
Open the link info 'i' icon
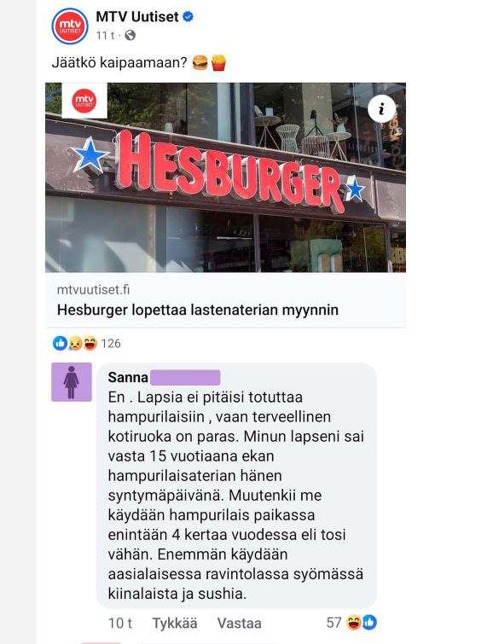(381, 109)
